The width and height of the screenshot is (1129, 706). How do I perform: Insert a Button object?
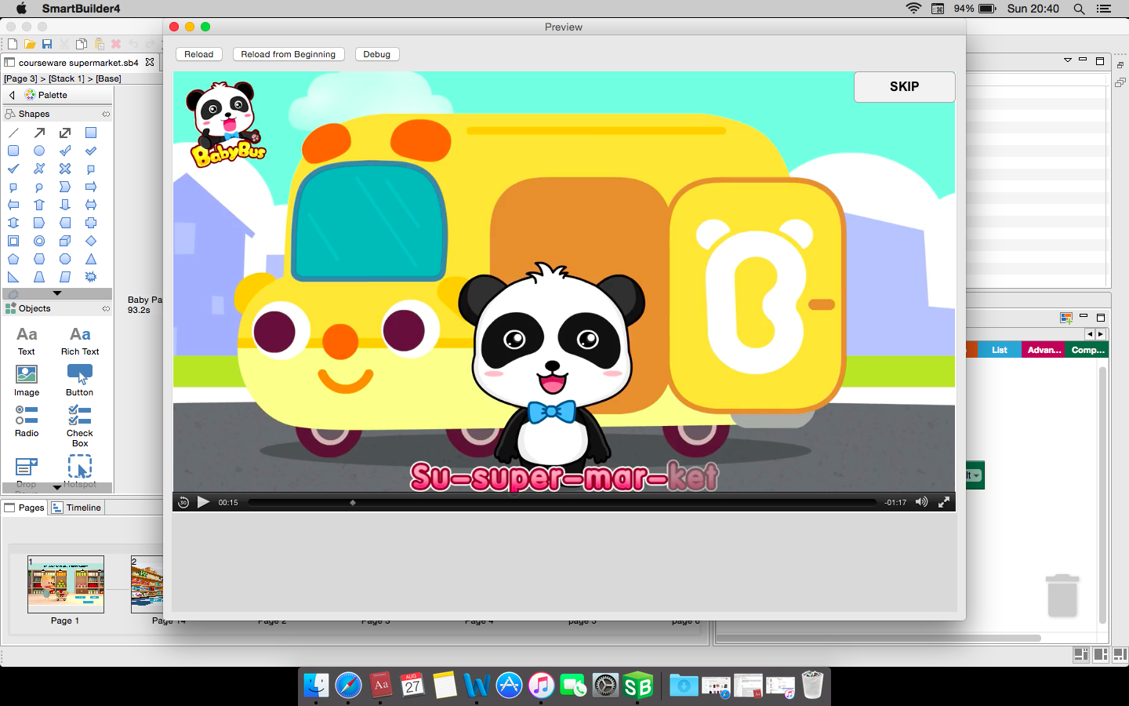[80, 381]
